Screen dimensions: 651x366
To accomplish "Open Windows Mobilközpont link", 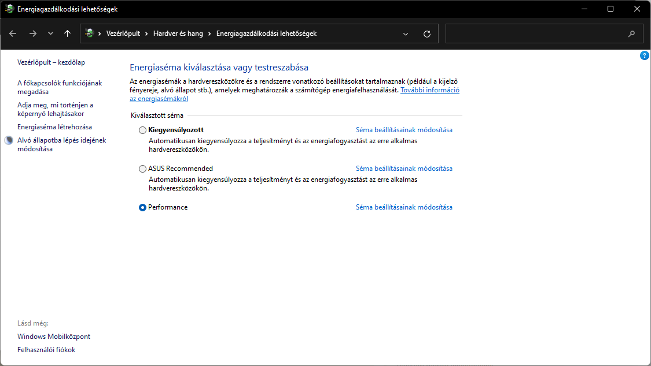I will [x=54, y=337].
